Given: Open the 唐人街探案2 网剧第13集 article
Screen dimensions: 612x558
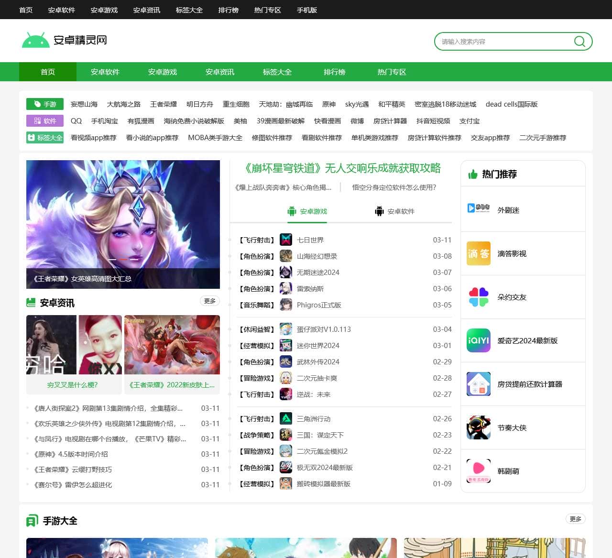Looking at the screenshot, I should [108, 408].
